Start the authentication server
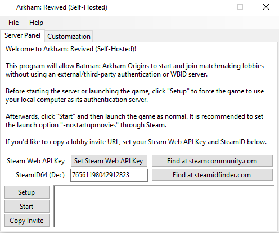279x233 pixels. [27, 207]
